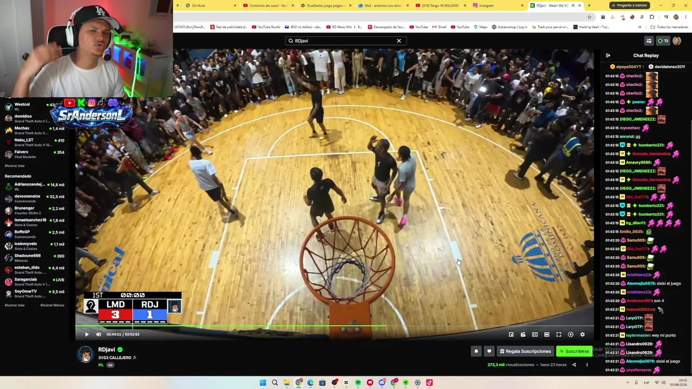Collapse recommended list with Mostrar Menos
Screen dimensions: 692x389
pyautogui.click(x=52, y=305)
